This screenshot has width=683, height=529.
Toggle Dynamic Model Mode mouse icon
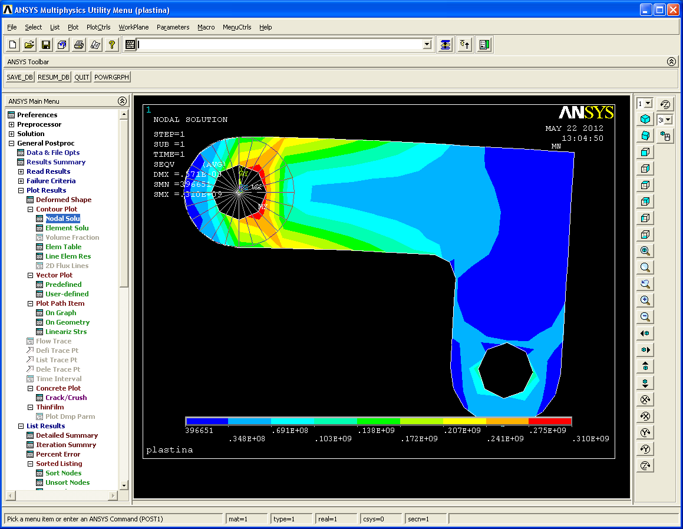click(665, 136)
